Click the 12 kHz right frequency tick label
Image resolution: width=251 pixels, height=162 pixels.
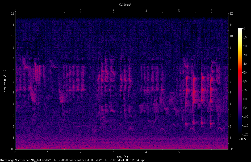point(231,14)
